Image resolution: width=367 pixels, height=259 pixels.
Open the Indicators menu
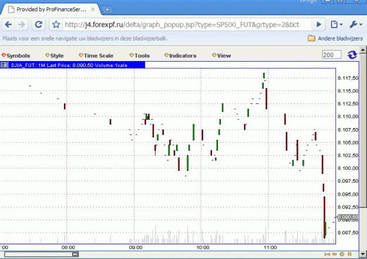[x=180, y=56]
